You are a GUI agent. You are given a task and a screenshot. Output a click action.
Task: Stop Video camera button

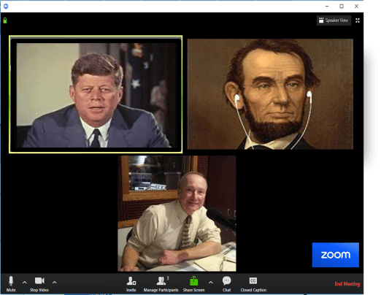click(39, 283)
